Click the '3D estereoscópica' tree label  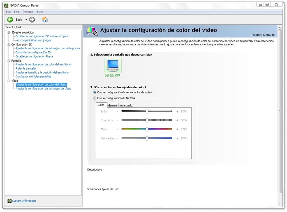22,33
